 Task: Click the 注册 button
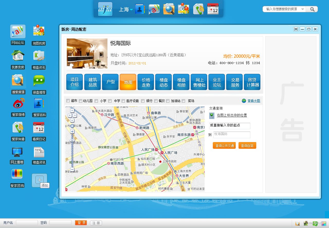pyautogui.click(x=96, y=223)
